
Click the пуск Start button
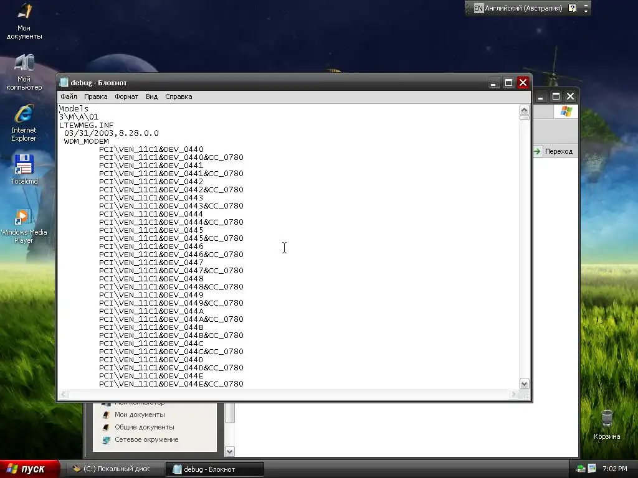[29, 469]
